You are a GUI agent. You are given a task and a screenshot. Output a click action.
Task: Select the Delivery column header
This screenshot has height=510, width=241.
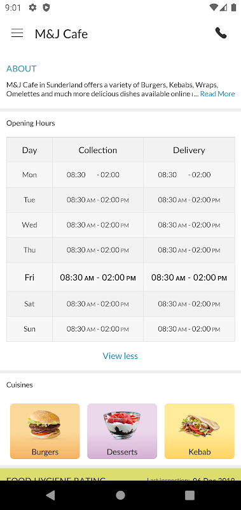pos(189,150)
